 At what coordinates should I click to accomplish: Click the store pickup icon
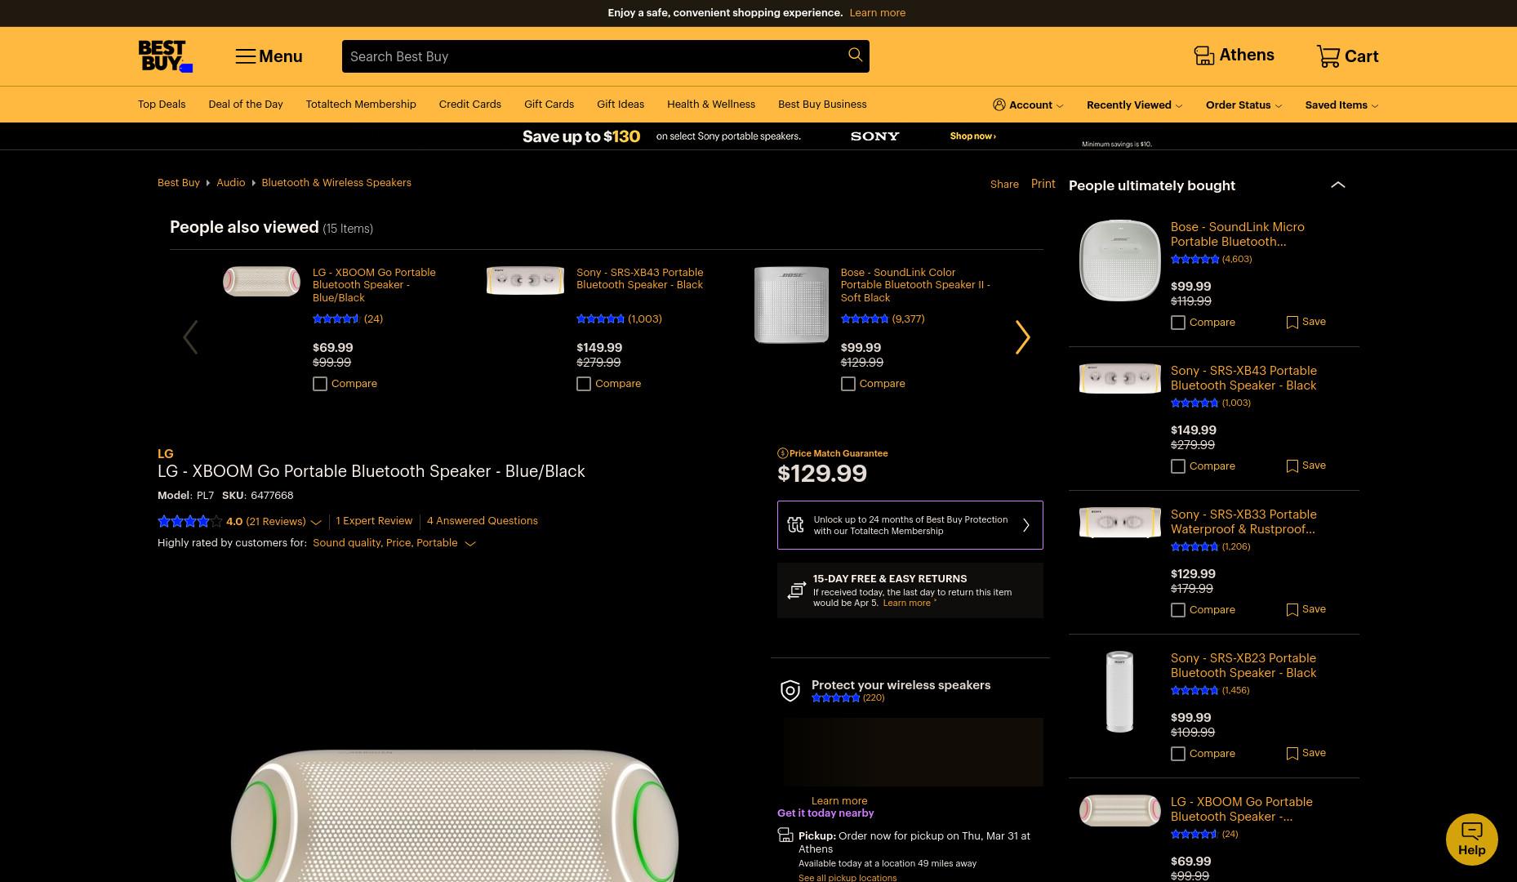[x=785, y=835]
